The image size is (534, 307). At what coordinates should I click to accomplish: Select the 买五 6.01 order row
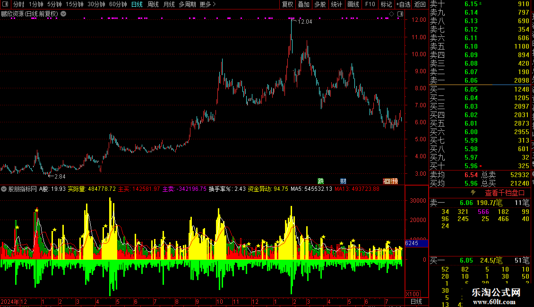pyautogui.click(x=480, y=123)
